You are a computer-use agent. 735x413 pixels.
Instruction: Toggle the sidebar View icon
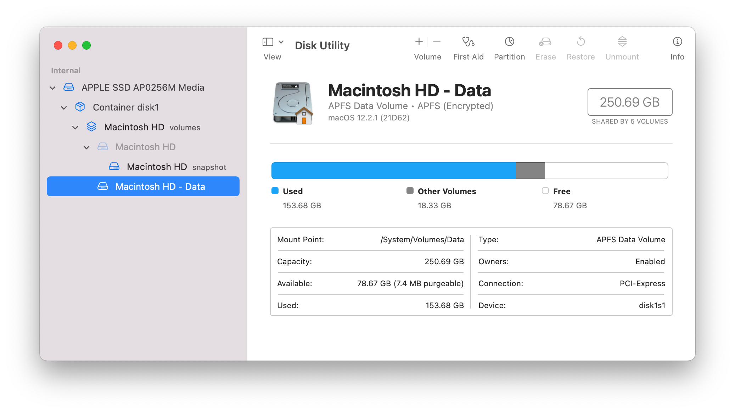268,42
